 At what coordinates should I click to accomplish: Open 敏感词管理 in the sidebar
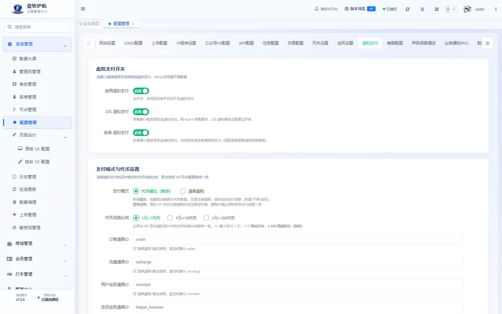pyautogui.click(x=29, y=228)
